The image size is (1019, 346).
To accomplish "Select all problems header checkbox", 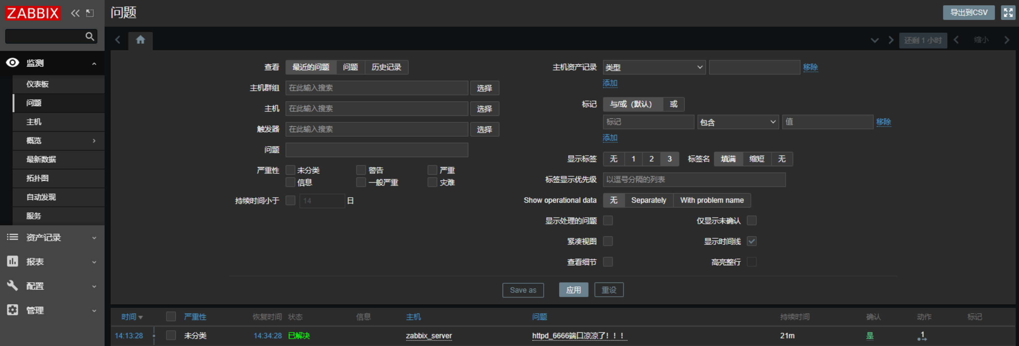I will click(x=171, y=316).
